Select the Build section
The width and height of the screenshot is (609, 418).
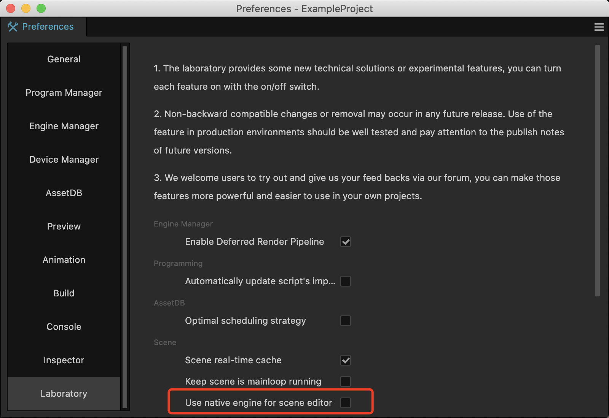[64, 293]
